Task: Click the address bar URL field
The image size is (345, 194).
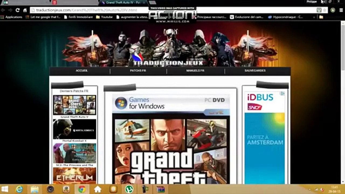Action: coord(173,10)
